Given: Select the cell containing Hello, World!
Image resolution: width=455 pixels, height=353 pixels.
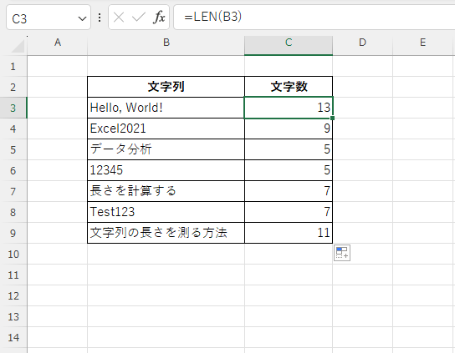Looking at the screenshot, I should pos(166,108).
